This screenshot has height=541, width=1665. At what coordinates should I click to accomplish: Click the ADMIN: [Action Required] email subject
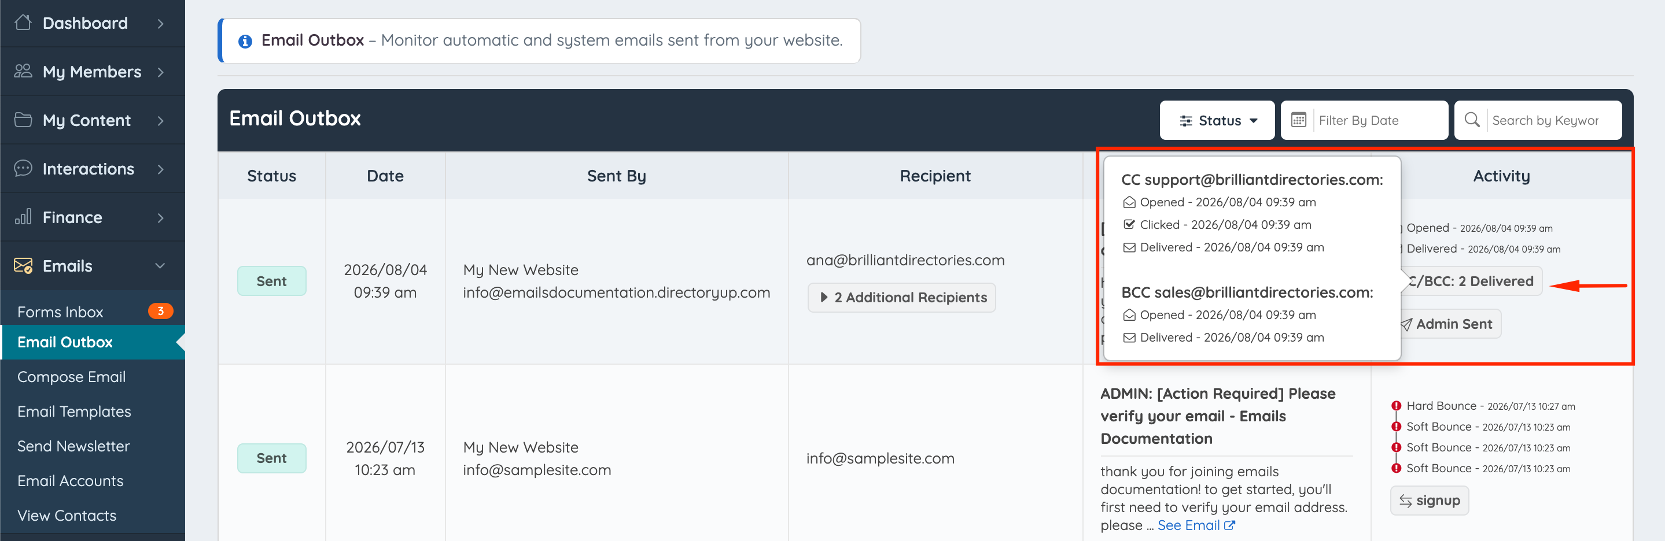pyautogui.click(x=1218, y=416)
